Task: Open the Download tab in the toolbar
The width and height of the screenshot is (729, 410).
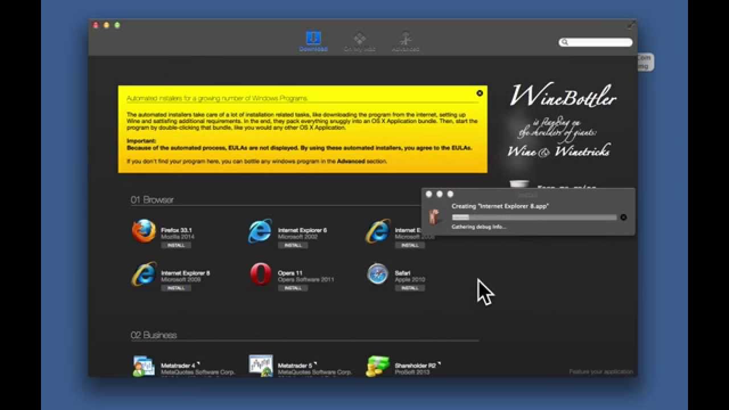Action: [313, 42]
